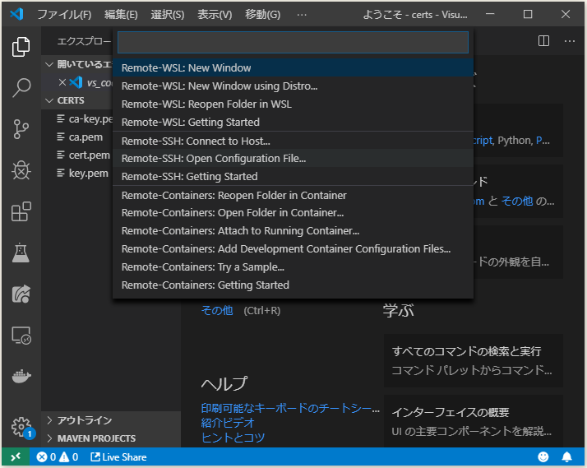
Task: Open key.pem file in explorer
Action: [82, 173]
